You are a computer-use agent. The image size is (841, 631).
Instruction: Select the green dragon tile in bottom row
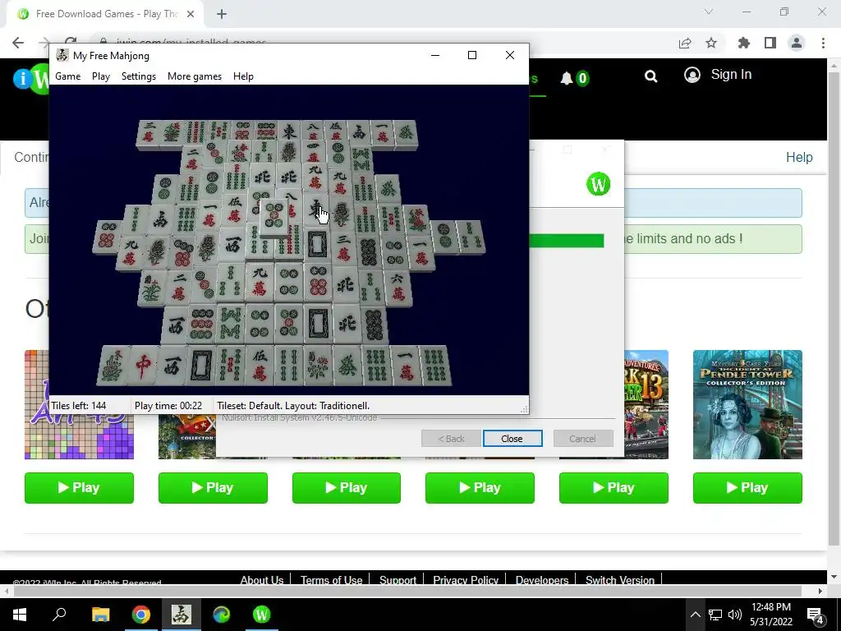[347, 365]
